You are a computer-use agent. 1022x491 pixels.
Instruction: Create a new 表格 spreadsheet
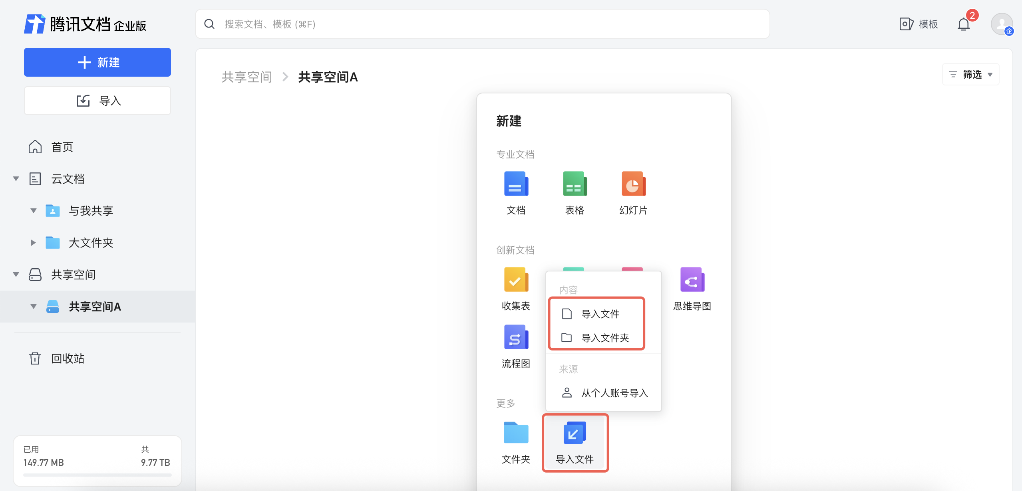tap(575, 184)
